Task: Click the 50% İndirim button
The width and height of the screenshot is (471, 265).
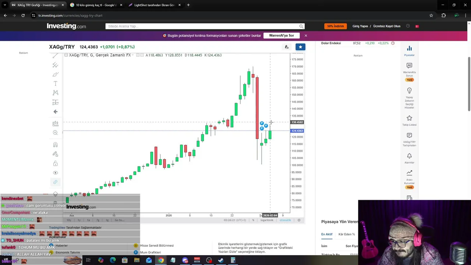Action: pos(335,26)
